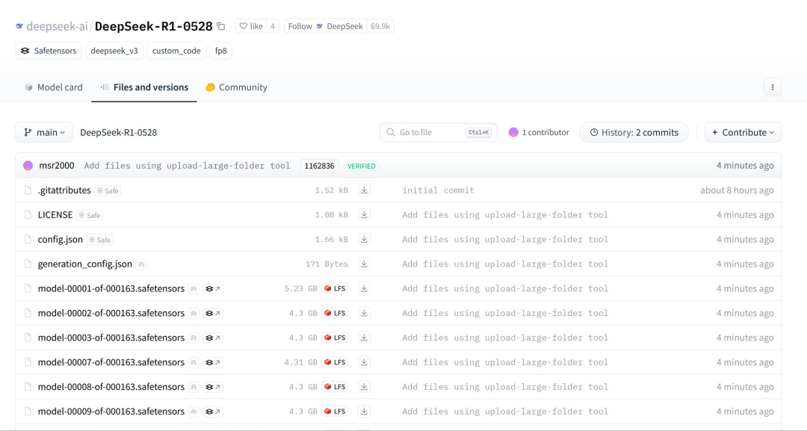Open the deepseek-ai organization page
807x431 pixels.
55,25
